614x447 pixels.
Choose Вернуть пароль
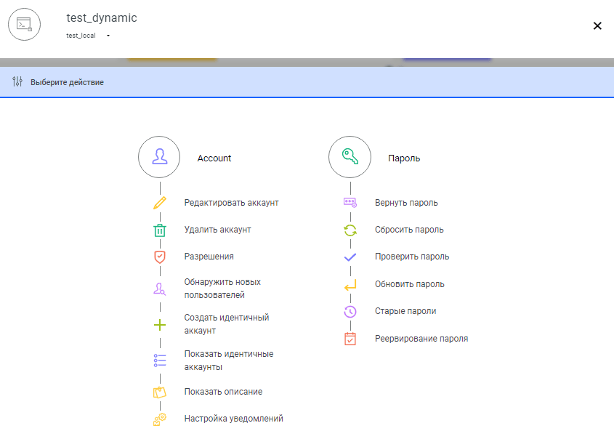coord(406,203)
